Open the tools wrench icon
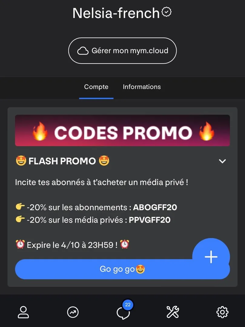 tap(173, 312)
